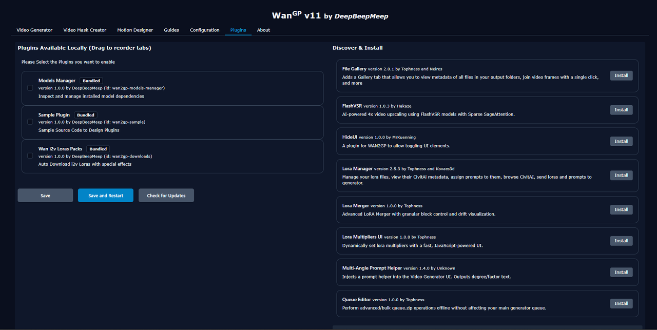Enable the Models Manager plugin checkbox

(30, 88)
